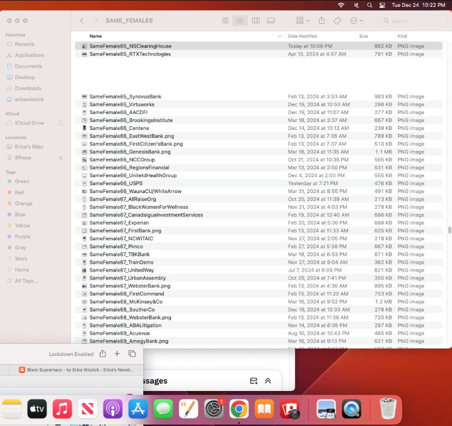Open App Store in the Dock

point(138,408)
